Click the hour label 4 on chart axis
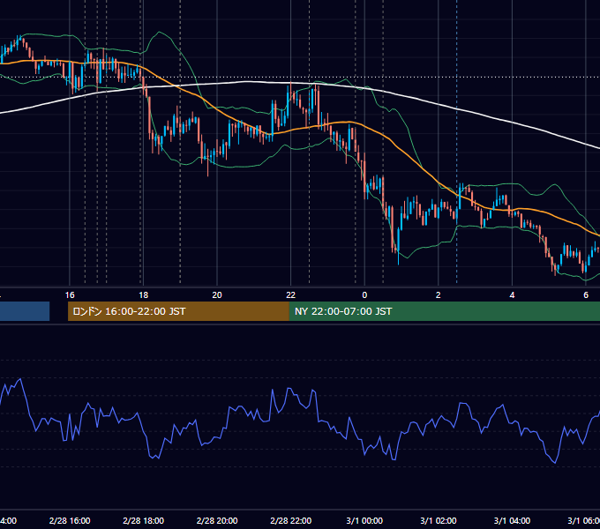Screen dimensions: 600x529 tap(512, 295)
